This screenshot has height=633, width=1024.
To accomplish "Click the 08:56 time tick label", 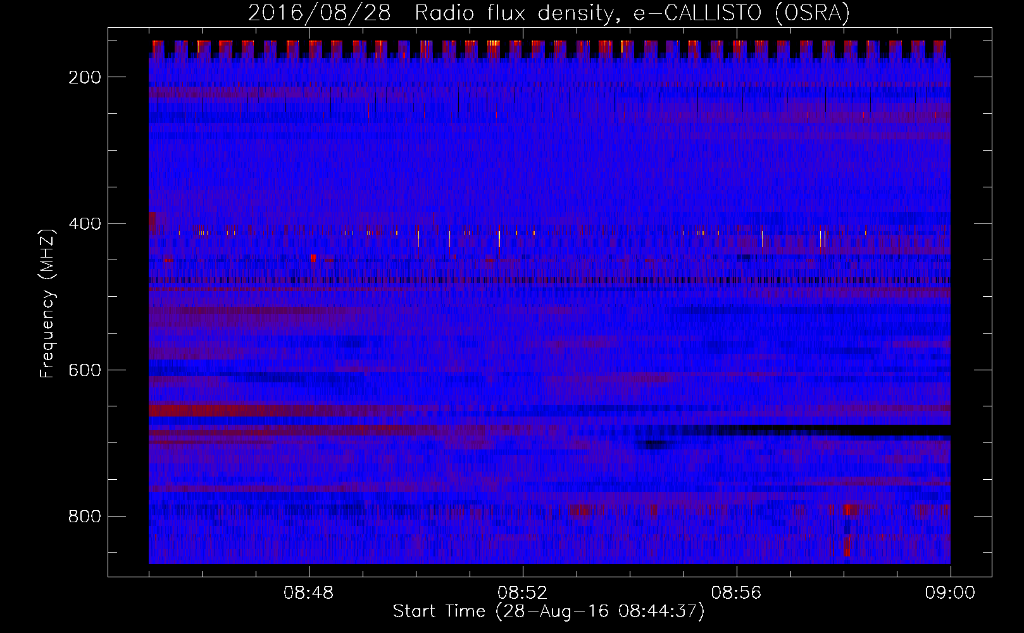I will (x=736, y=593).
